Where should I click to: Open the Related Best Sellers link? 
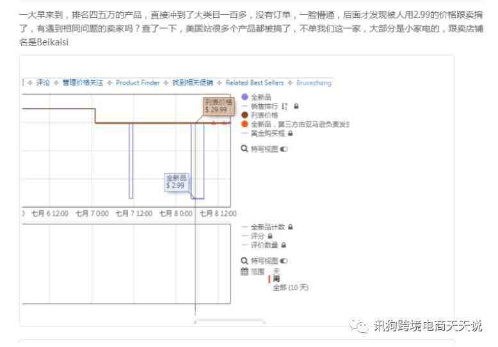point(254,83)
